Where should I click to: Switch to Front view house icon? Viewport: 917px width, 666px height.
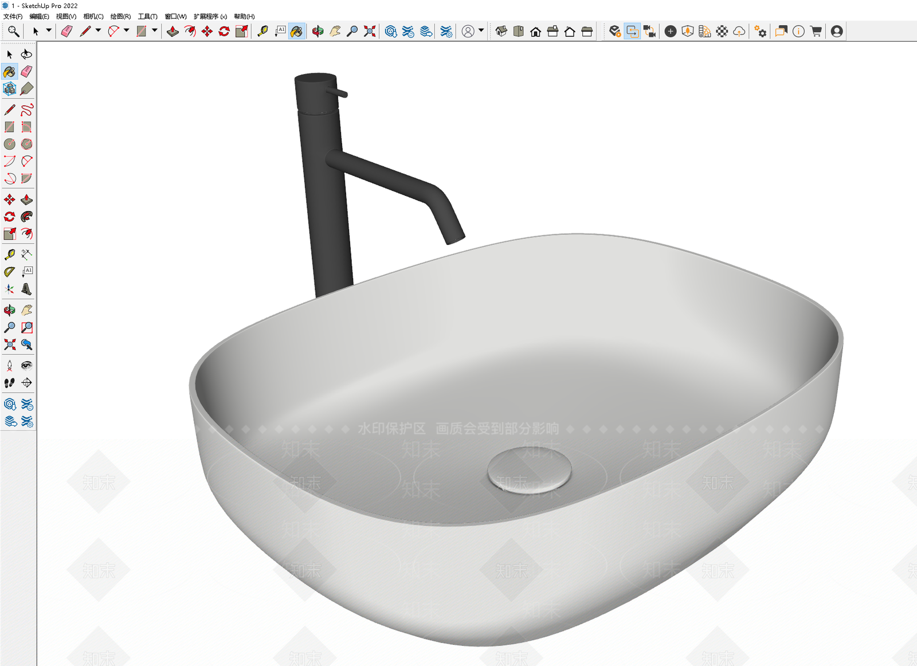point(536,31)
